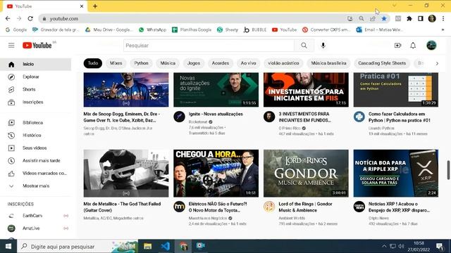Select the violão acústico filter chip
This screenshot has width=451, height=253.
click(283, 63)
